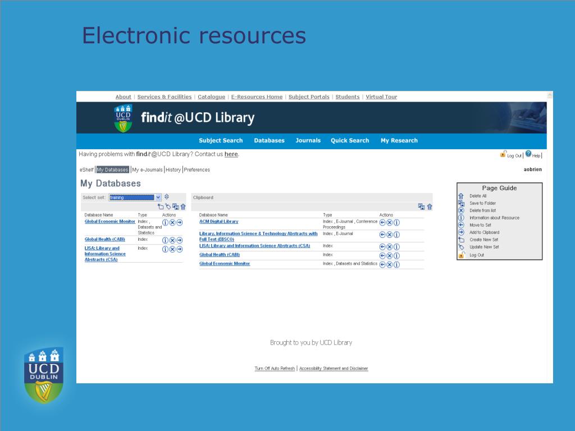575x431 pixels.
Task: Click the 'here' contact link
Action: (231, 154)
